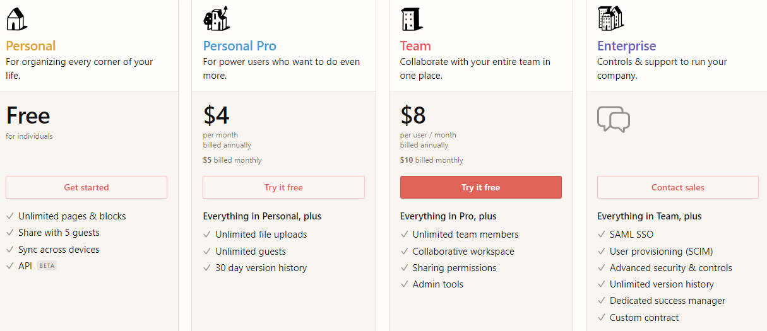Click the Dedicated success manager feature
This screenshot has height=331, width=767.
[x=667, y=301]
